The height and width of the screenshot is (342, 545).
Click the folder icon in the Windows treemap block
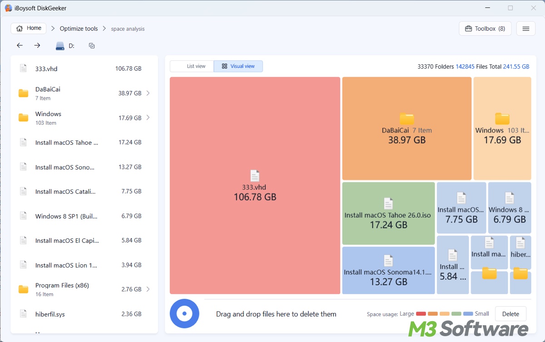pyautogui.click(x=502, y=118)
